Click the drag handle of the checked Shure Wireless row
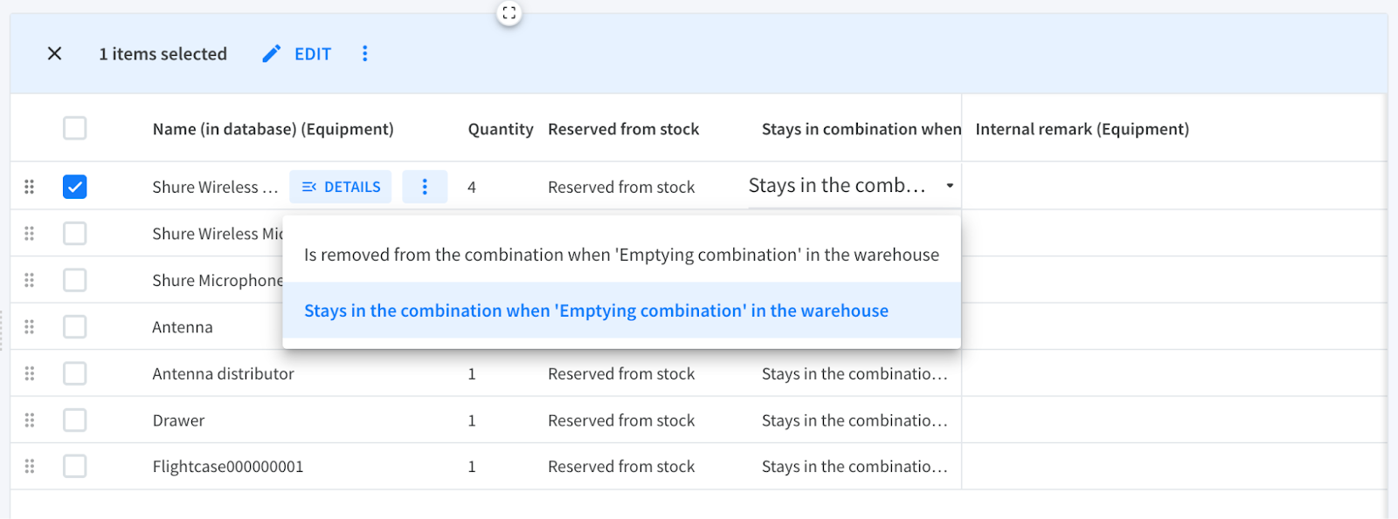 click(30, 187)
